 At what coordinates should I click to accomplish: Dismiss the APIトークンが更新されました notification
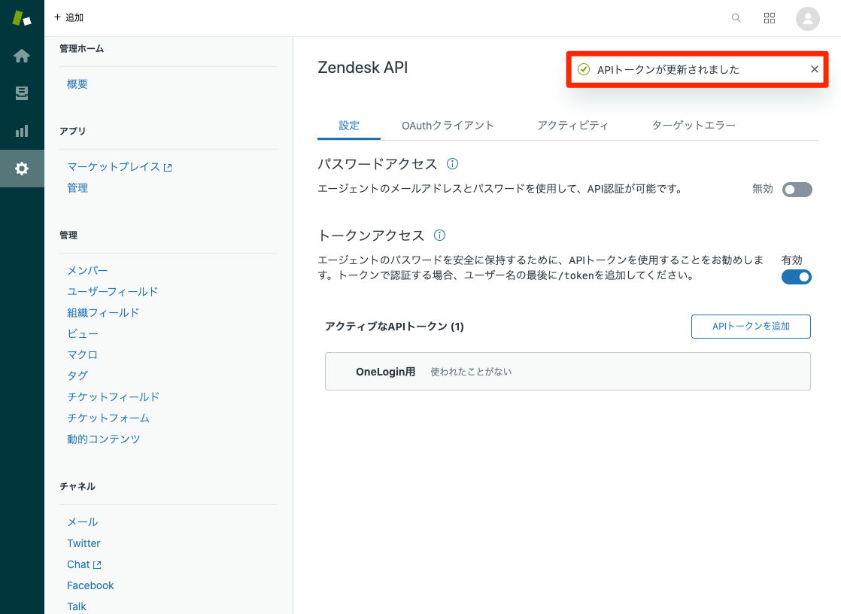click(x=814, y=69)
